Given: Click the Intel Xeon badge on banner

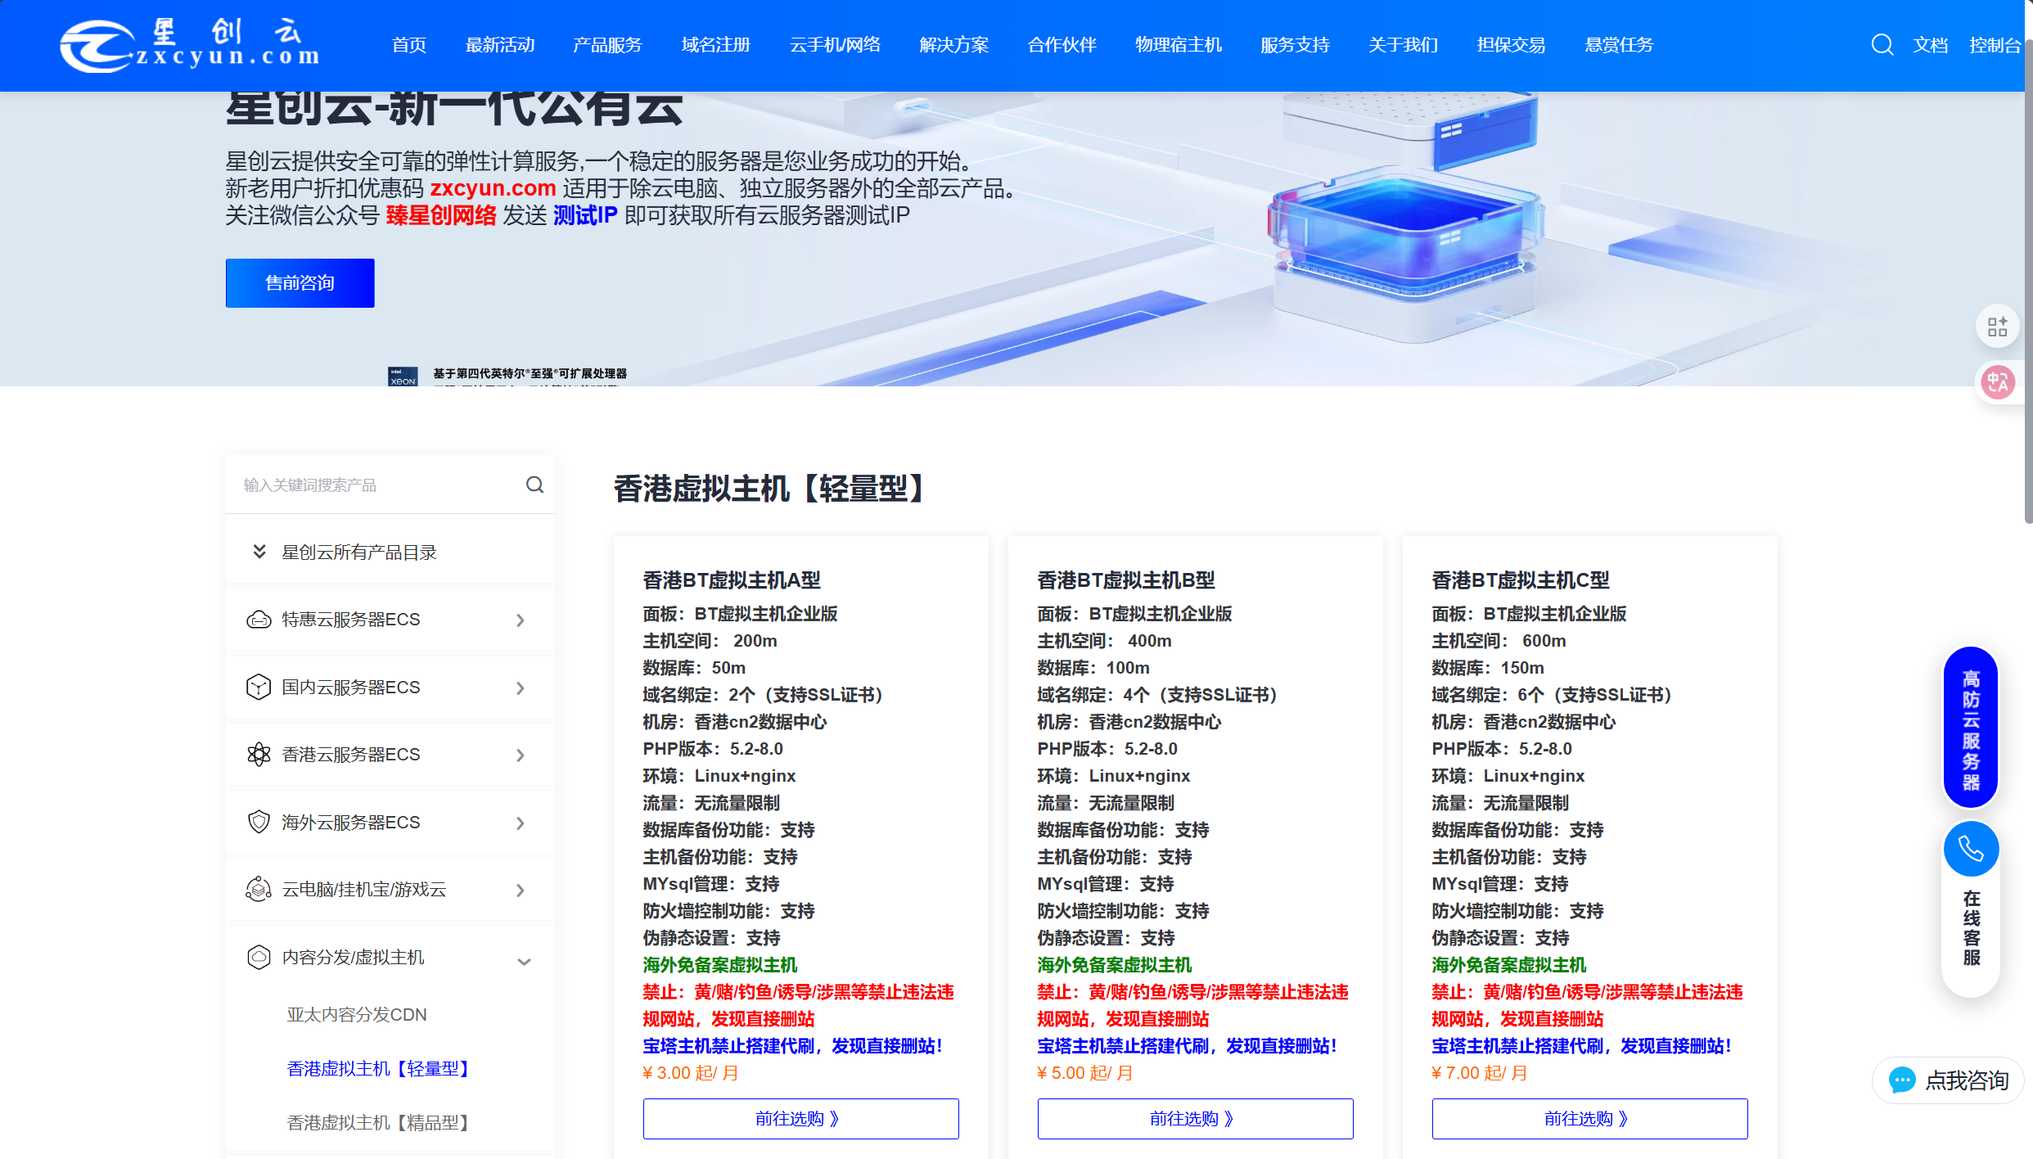Looking at the screenshot, I should click(x=403, y=377).
